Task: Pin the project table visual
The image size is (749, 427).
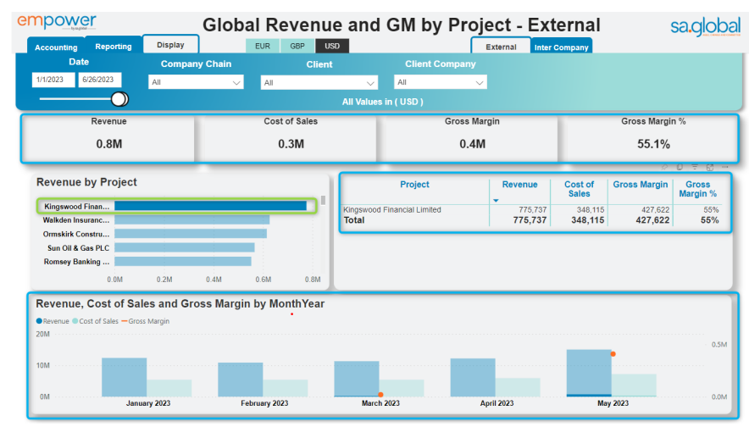Action: pyautogui.click(x=664, y=167)
